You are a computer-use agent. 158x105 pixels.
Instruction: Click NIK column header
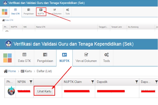click(x=29, y=27)
